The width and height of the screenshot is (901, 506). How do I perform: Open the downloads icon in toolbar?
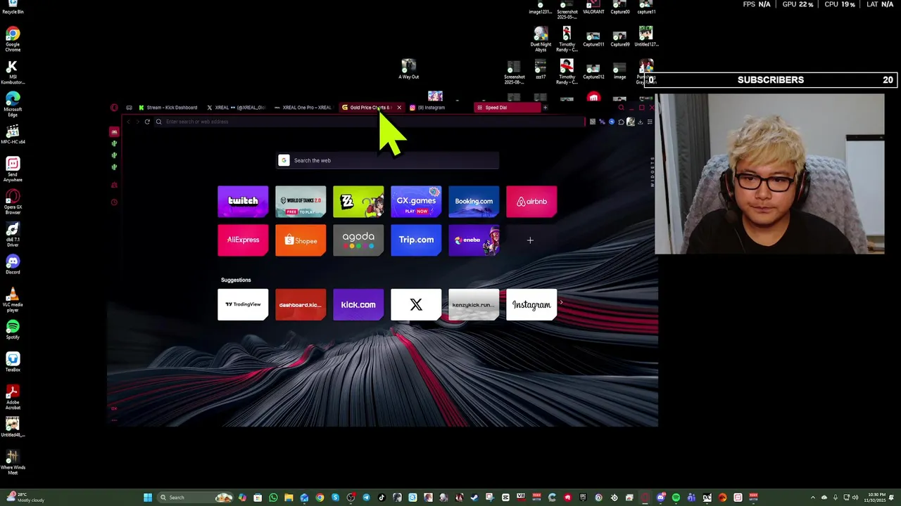640,122
